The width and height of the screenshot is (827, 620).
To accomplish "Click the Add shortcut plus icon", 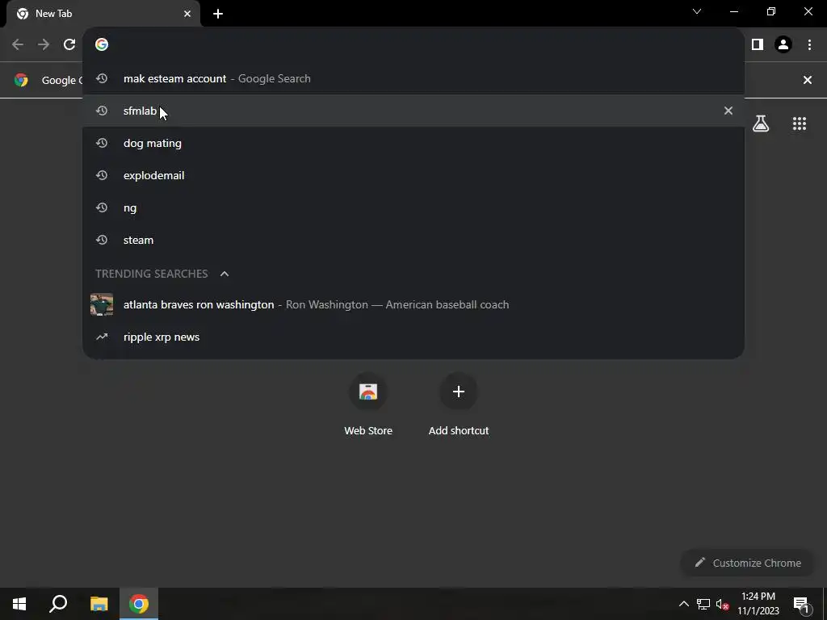I will (x=459, y=392).
